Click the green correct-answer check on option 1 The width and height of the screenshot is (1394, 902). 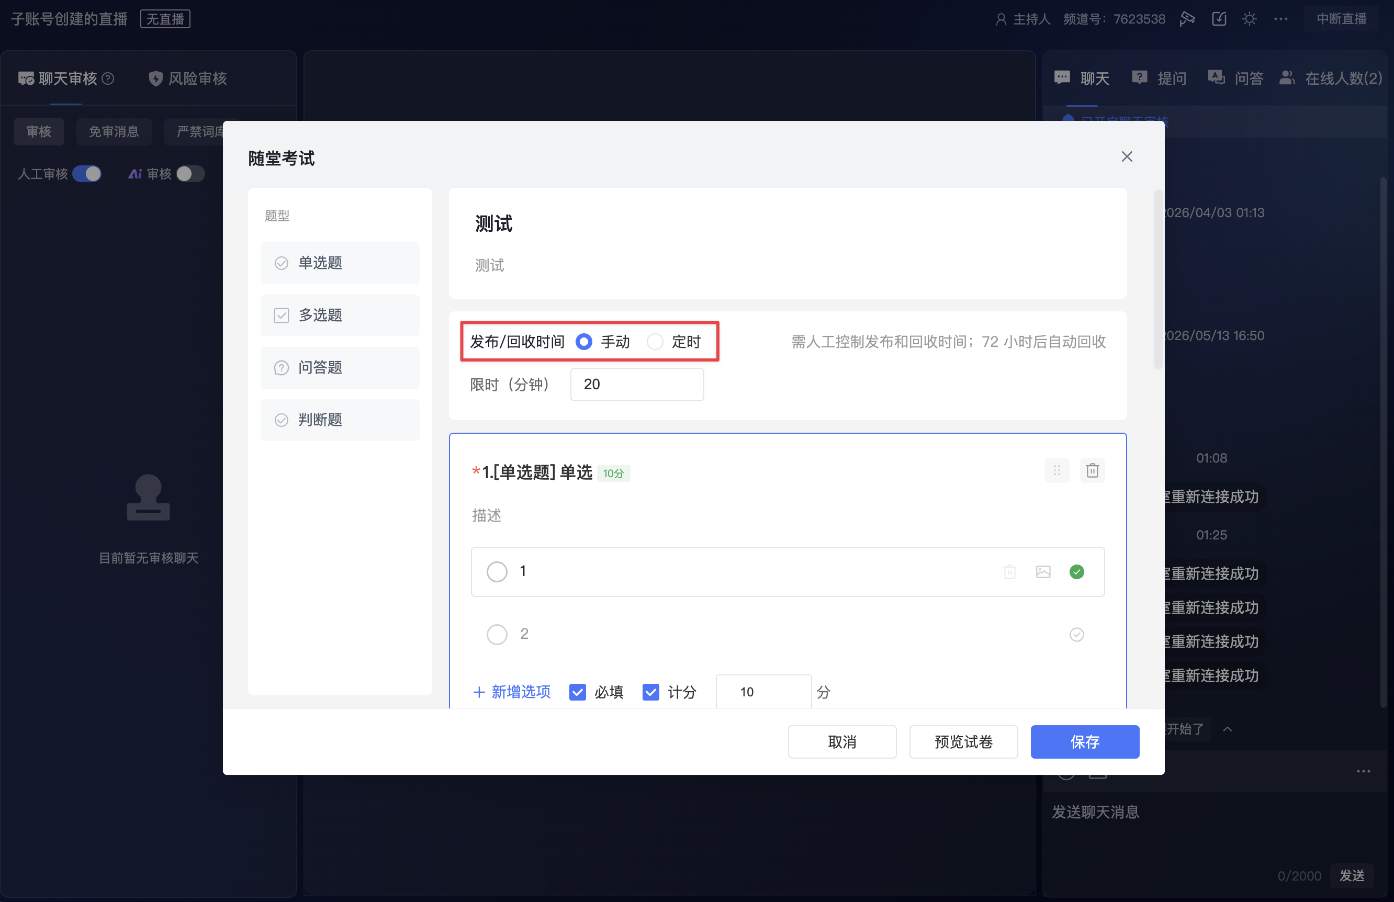pos(1076,572)
